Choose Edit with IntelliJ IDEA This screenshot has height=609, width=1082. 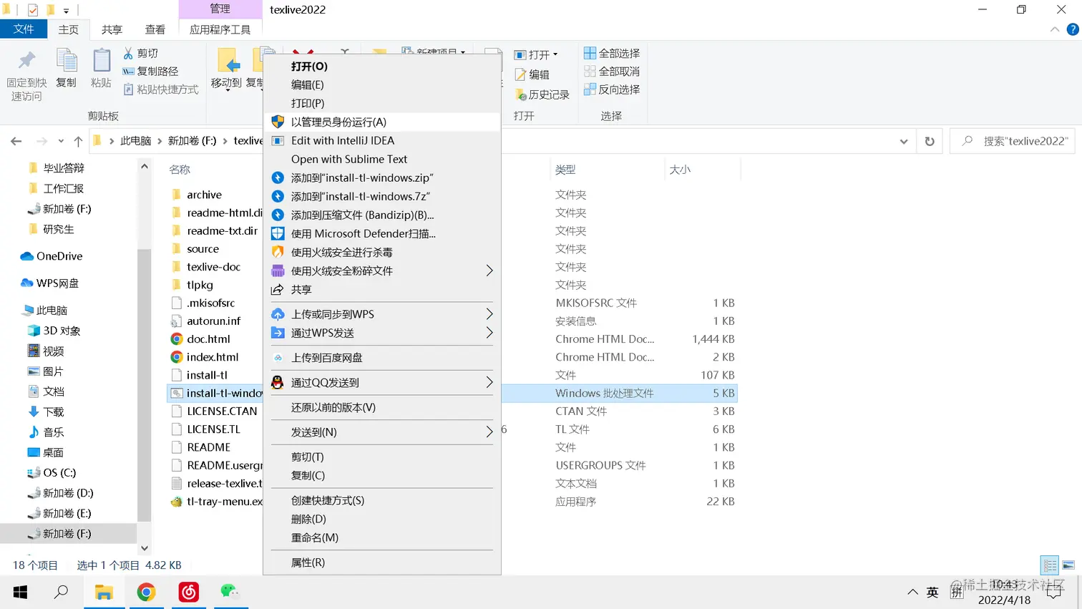tap(382, 141)
